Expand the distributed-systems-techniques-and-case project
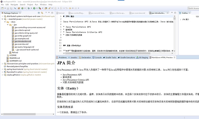Image resolution: width=199 pixels, height=119 pixels. pos(2,16)
